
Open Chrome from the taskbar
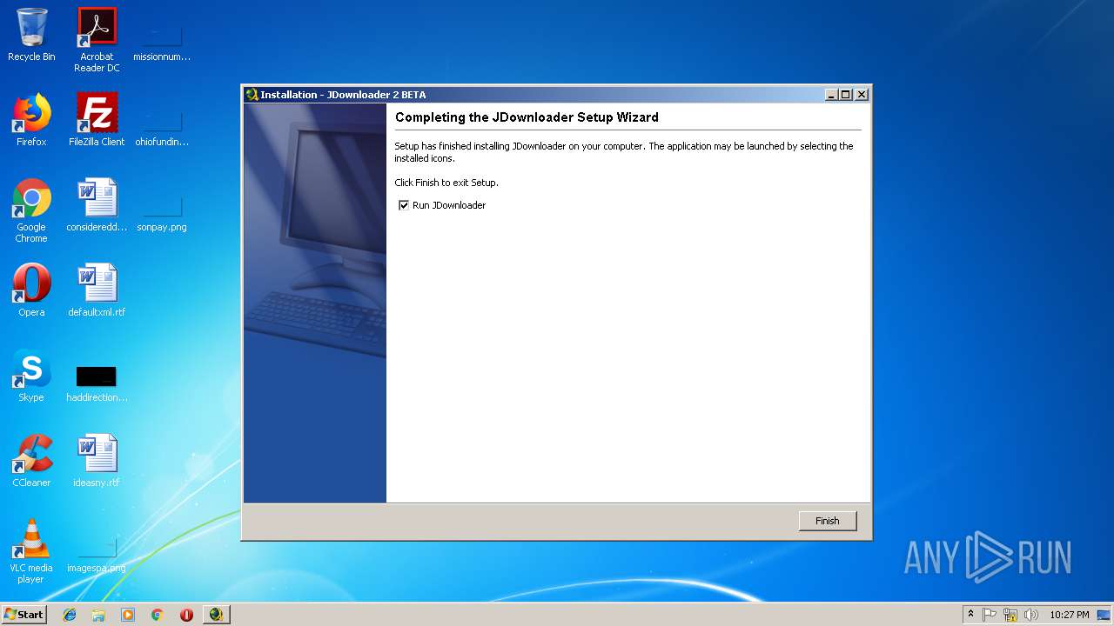pyautogui.click(x=158, y=615)
